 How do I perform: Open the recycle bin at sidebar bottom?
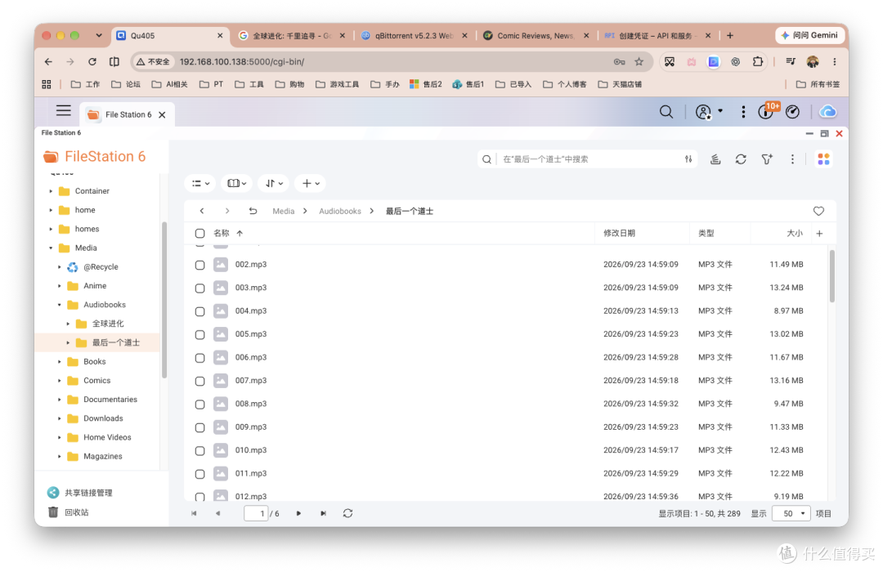tap(68, 512)
